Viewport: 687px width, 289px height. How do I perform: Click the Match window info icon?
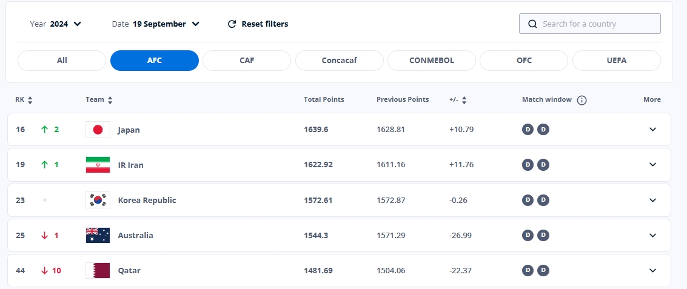(581, 100)
